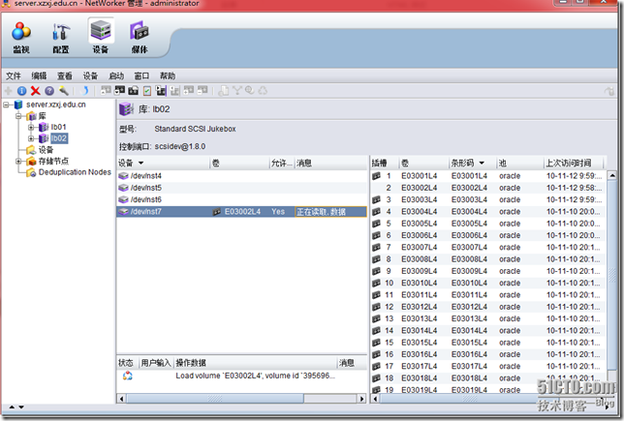Click the bottom panel expand down arrow

click(x=21, y=407)
